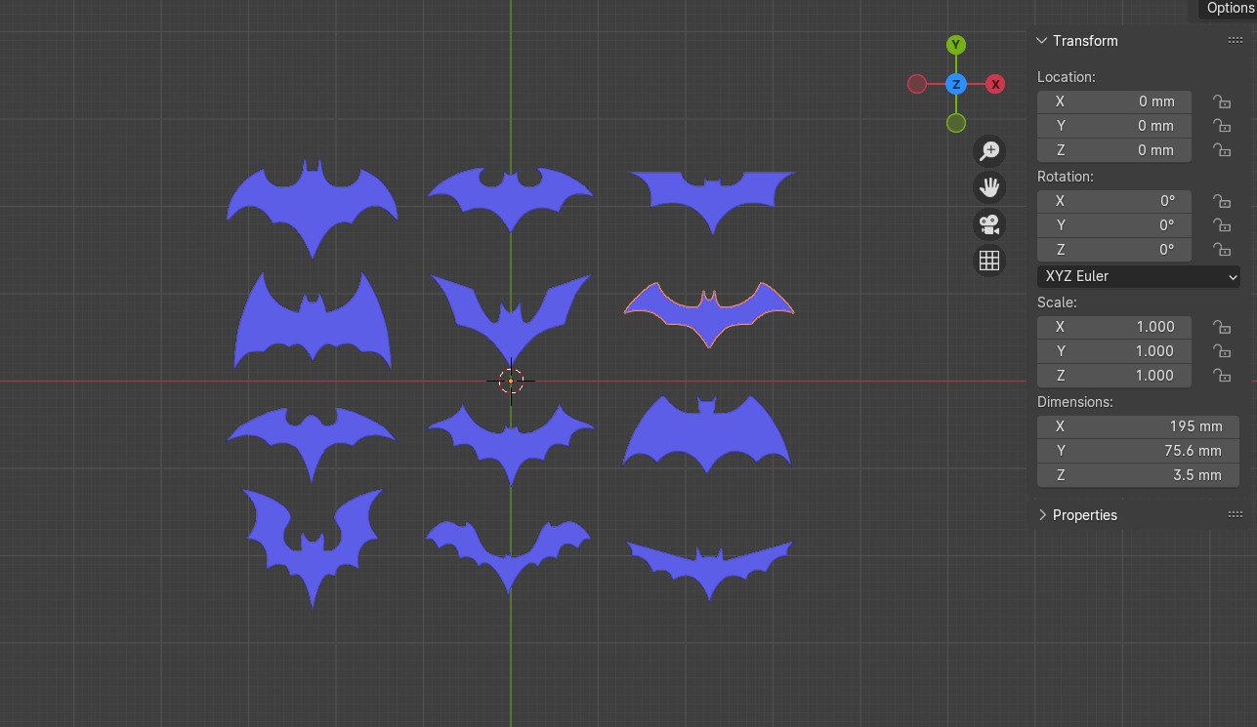Expand the Properties panel
The height and width of the screenshot is (727, 1257).
[1042, 515]
